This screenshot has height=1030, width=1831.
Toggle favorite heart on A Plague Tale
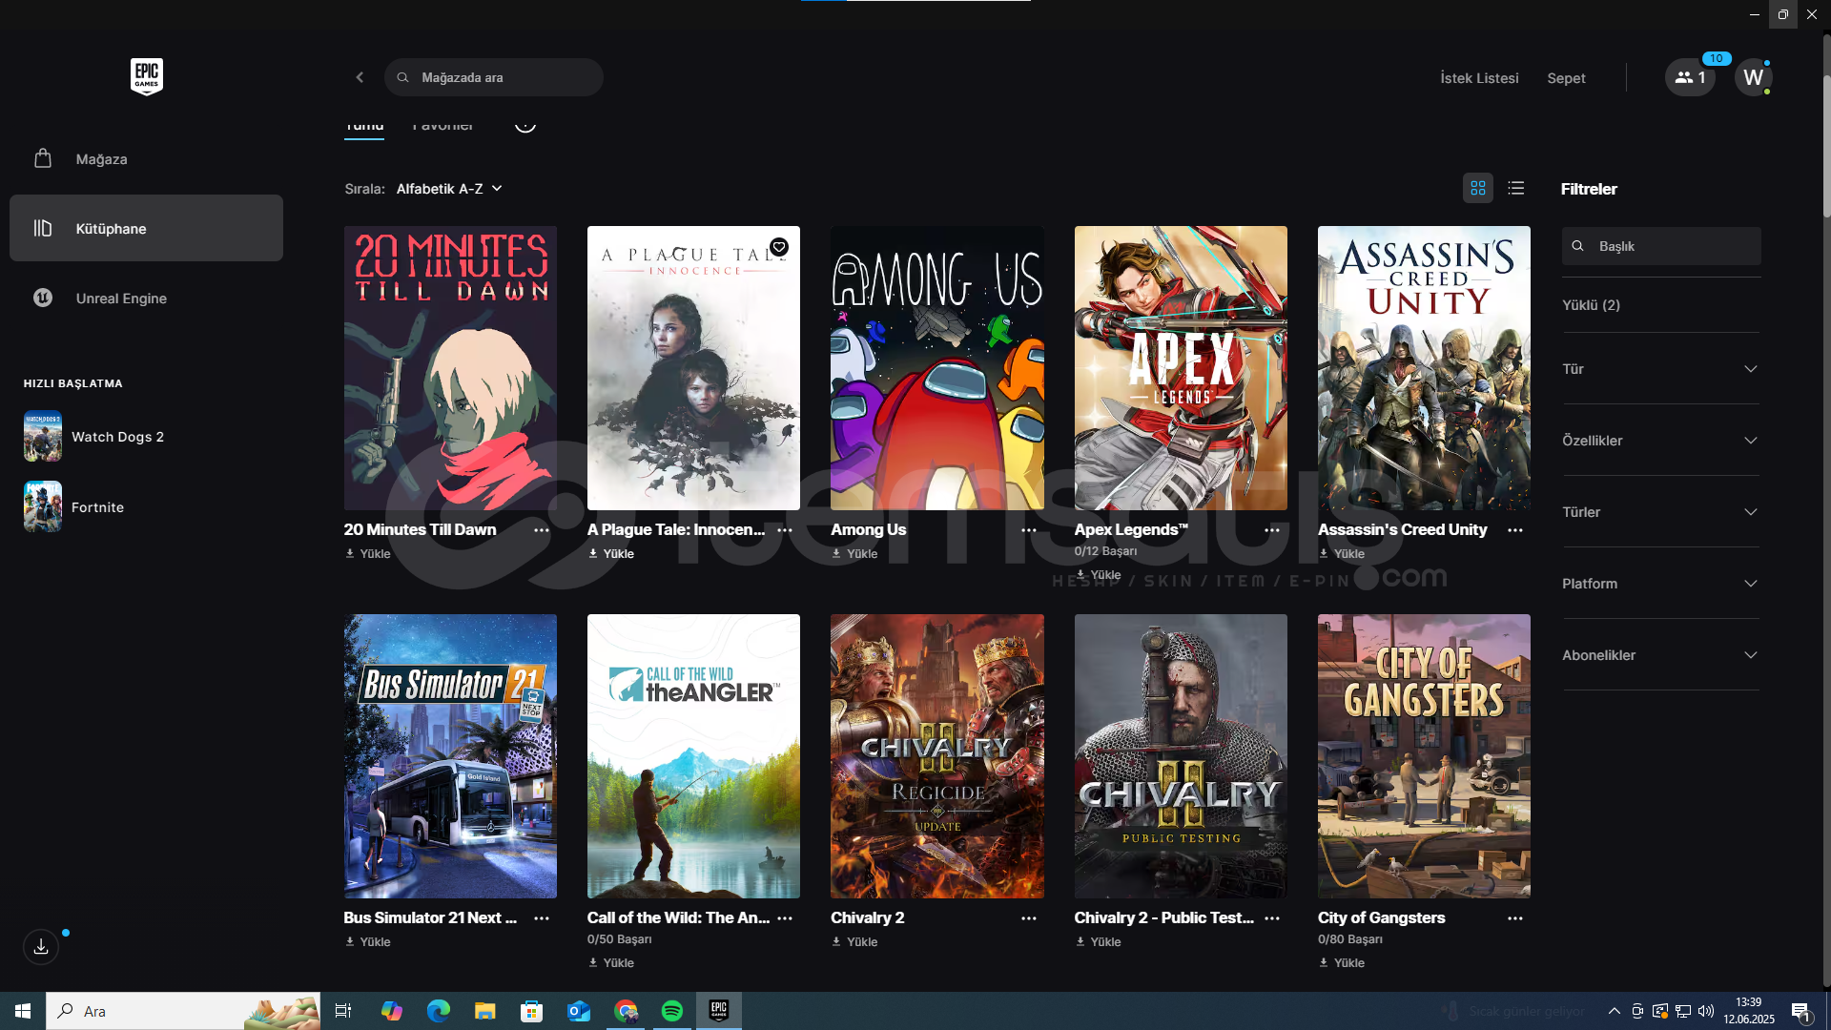[779, 247]
